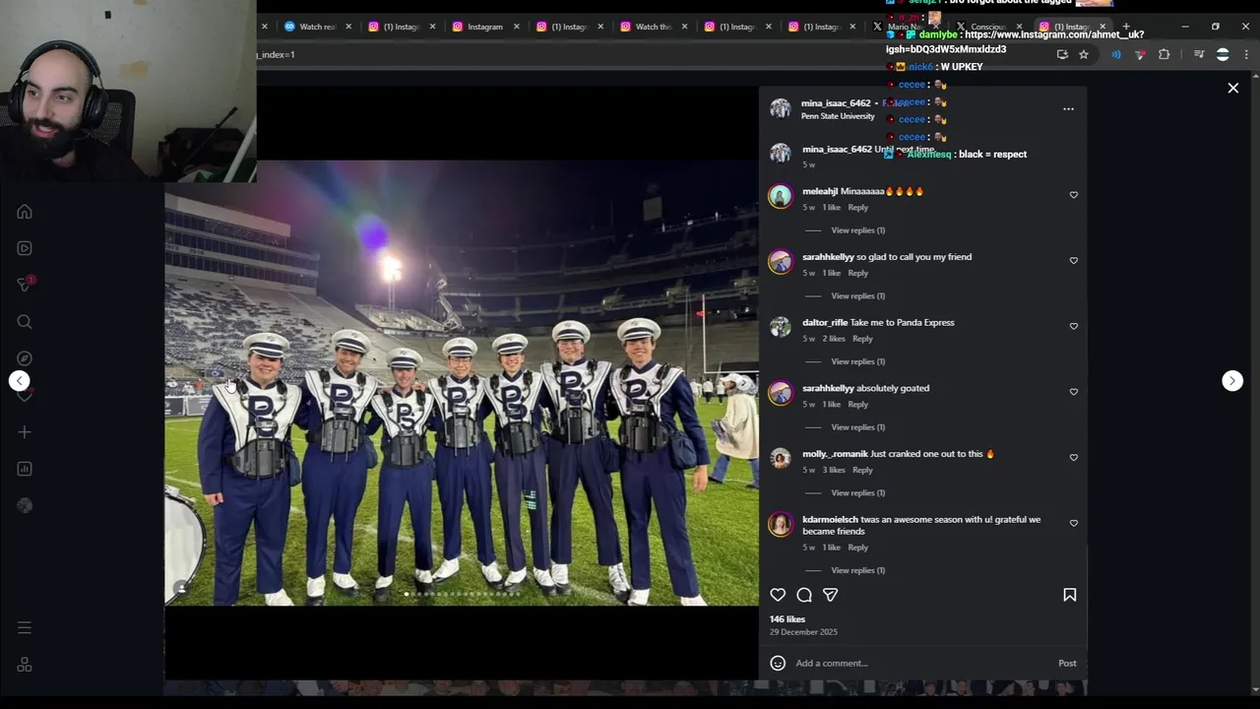Open Instagram Home in the sidebar
The width and height of the screenshot is (1260, 709).
click(25, 212)
